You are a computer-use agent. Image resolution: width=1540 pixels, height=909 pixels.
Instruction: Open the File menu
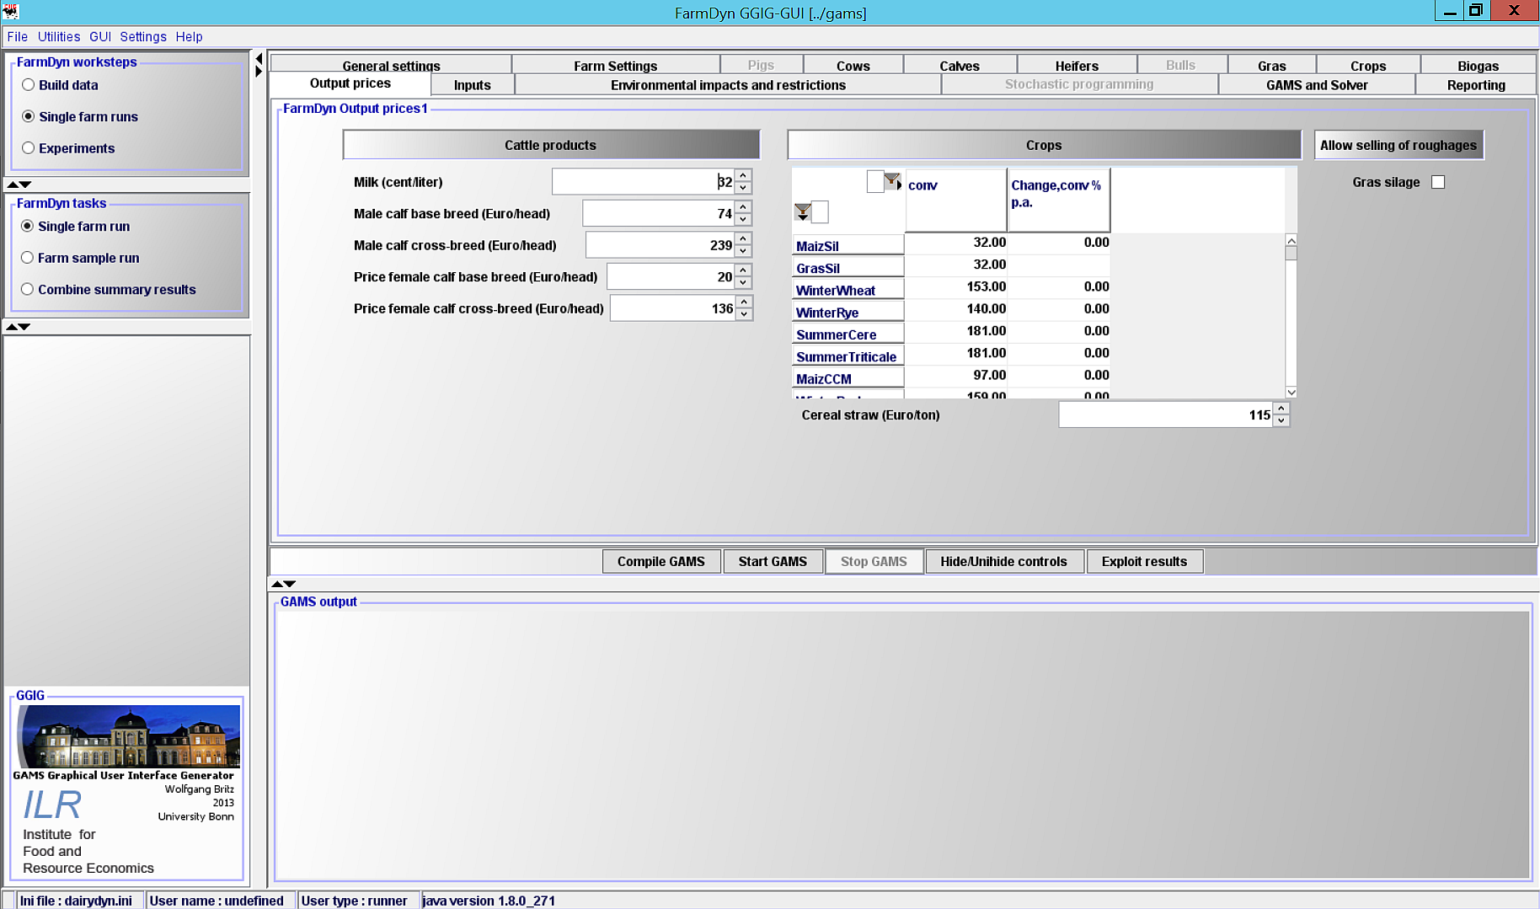(17, 37)
